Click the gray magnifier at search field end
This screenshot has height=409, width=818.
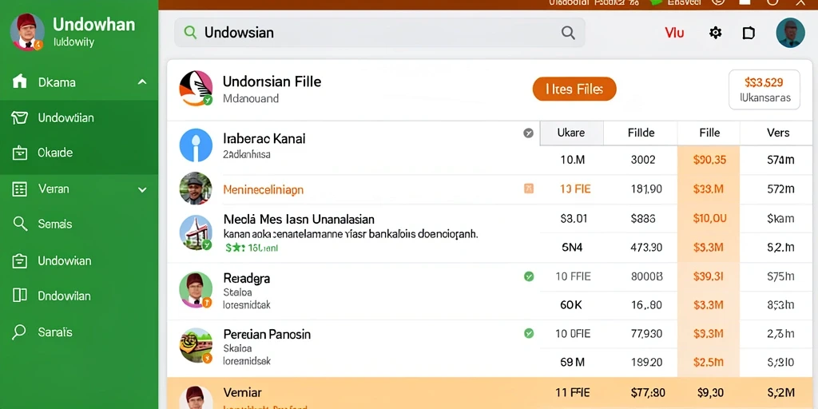coord(568,33)
